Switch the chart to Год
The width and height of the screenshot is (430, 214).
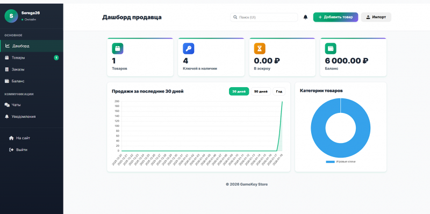click(279, 91)
